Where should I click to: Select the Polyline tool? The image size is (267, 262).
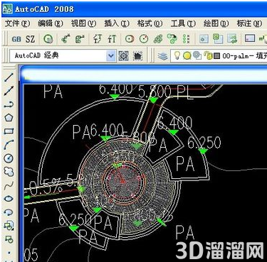pos(9,104)
